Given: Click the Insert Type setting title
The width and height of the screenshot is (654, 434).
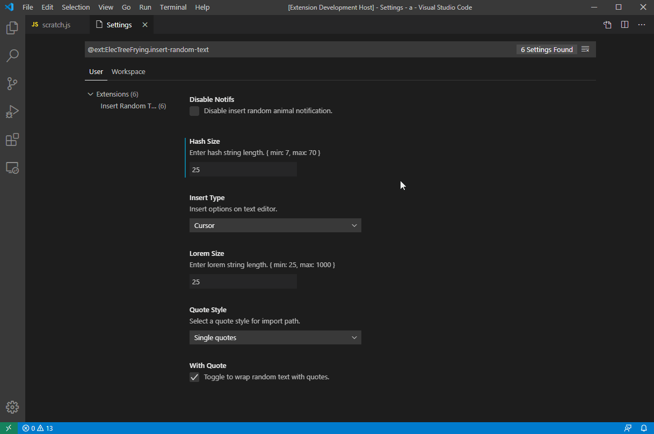Looking at the screenshot, I should point(207,197).
